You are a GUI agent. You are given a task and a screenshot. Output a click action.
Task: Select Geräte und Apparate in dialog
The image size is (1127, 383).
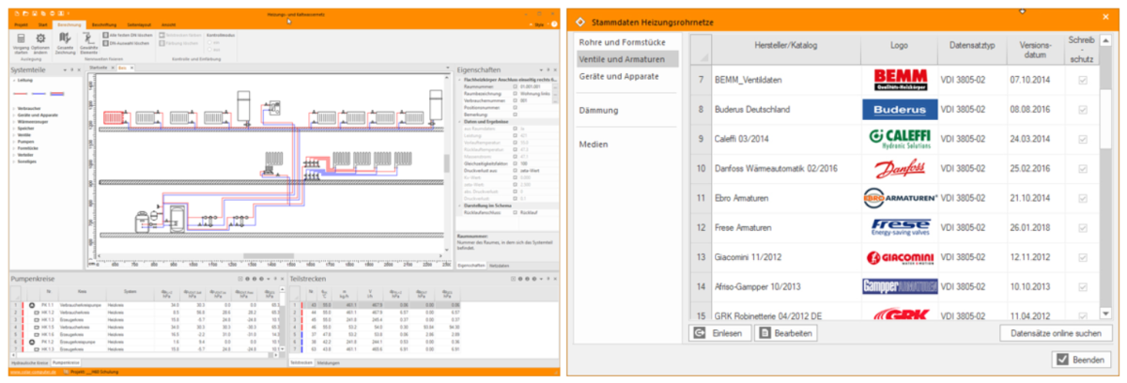pyautogui.click(x=618, y=75)
